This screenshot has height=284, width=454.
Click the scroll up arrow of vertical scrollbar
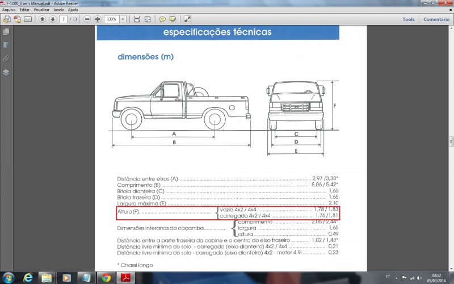451,28
